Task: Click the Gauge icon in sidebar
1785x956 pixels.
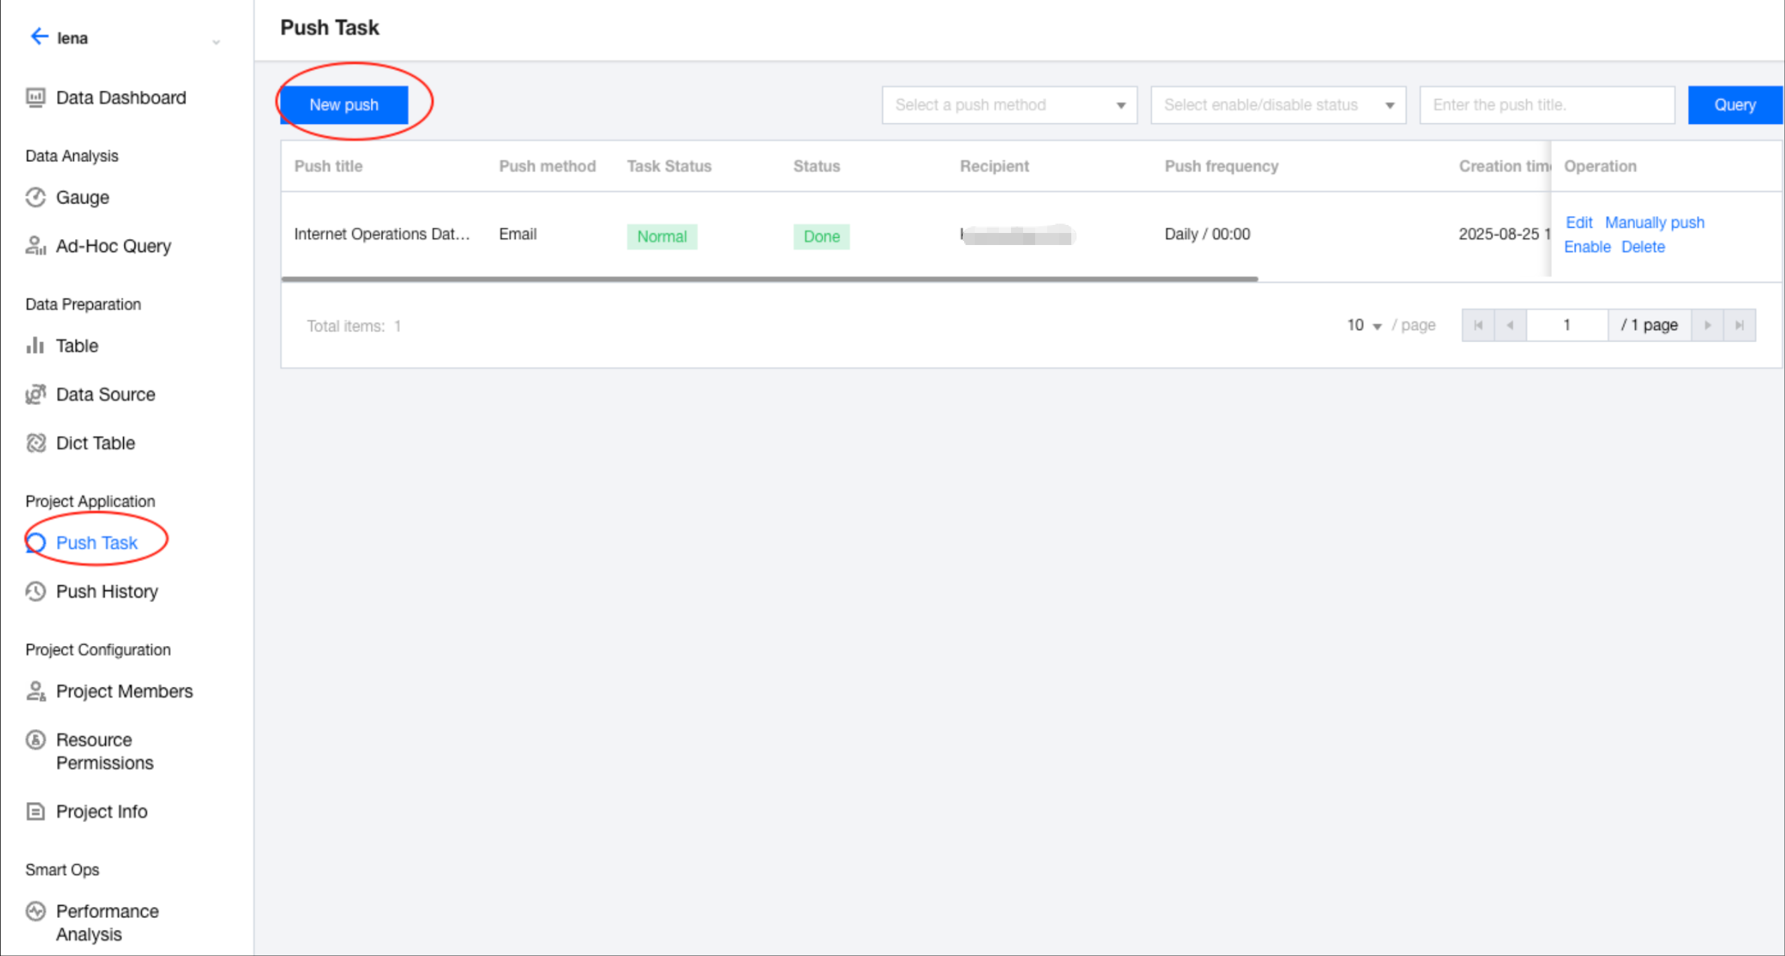Action: [35, 197]
